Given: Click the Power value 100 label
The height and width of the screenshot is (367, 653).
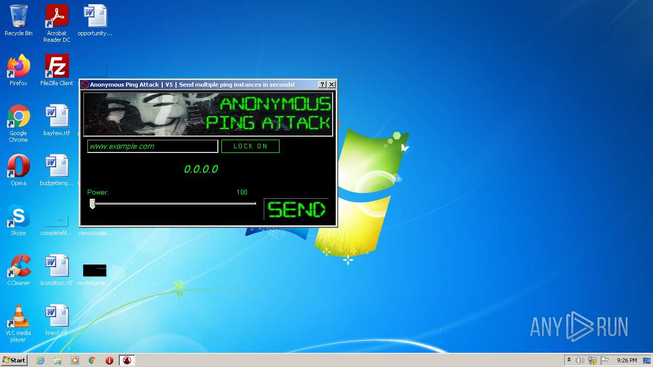Looking at the screenshot, I should 242,192.
